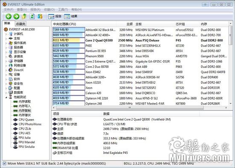Select the Core 2 Quad Q9300 row

(140, 40)
